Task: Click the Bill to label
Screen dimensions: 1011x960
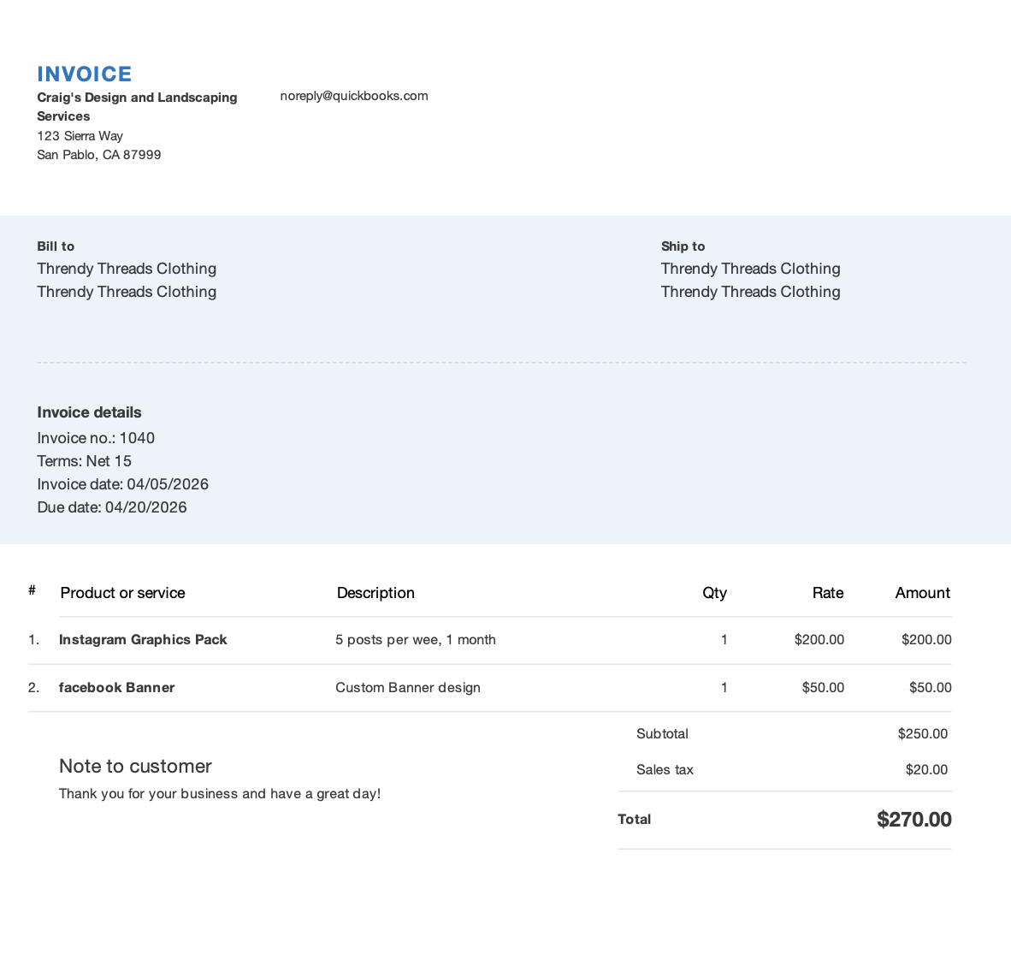Action: pyautogui.click(x=56, y=246)
